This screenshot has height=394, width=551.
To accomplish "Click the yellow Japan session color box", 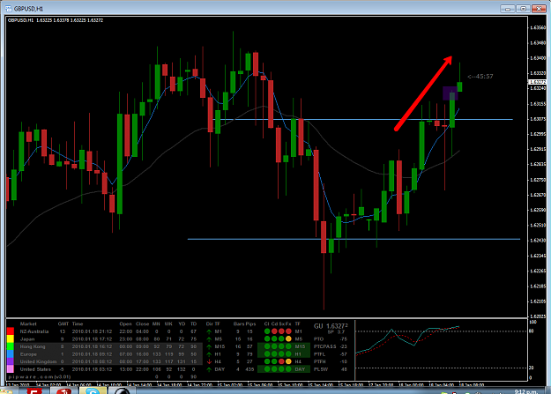I will [11, 338].
